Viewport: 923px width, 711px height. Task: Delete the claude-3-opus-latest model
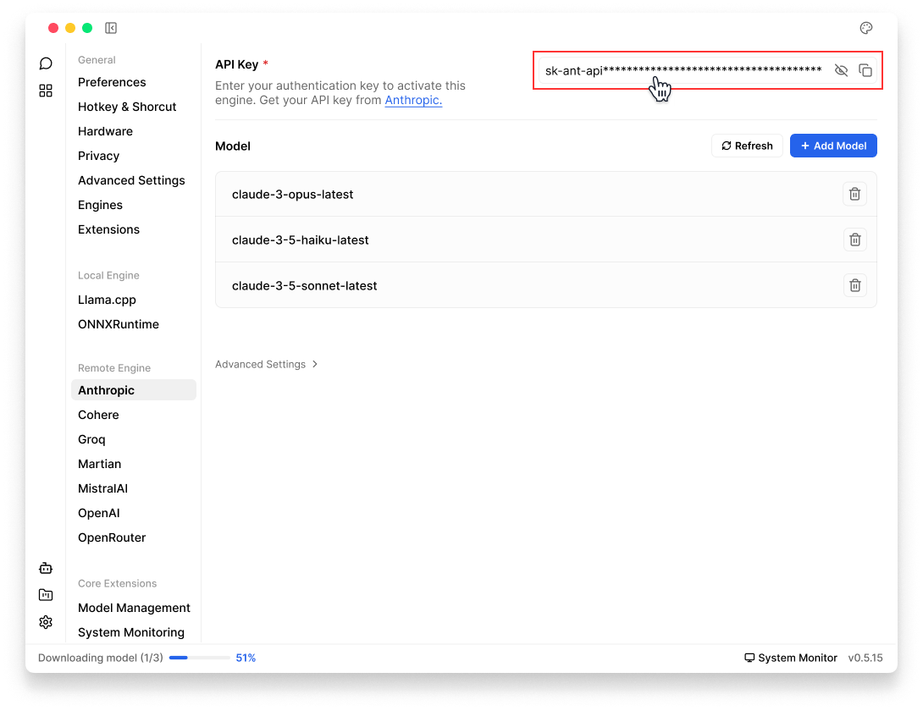854,194
